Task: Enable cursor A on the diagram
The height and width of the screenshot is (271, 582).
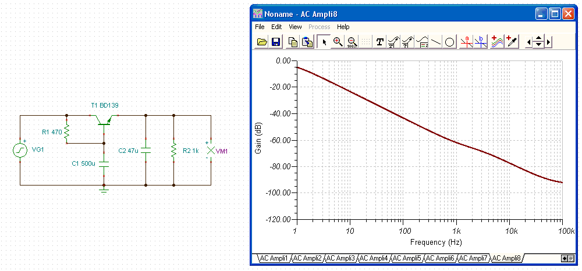Action: point(466,42)
